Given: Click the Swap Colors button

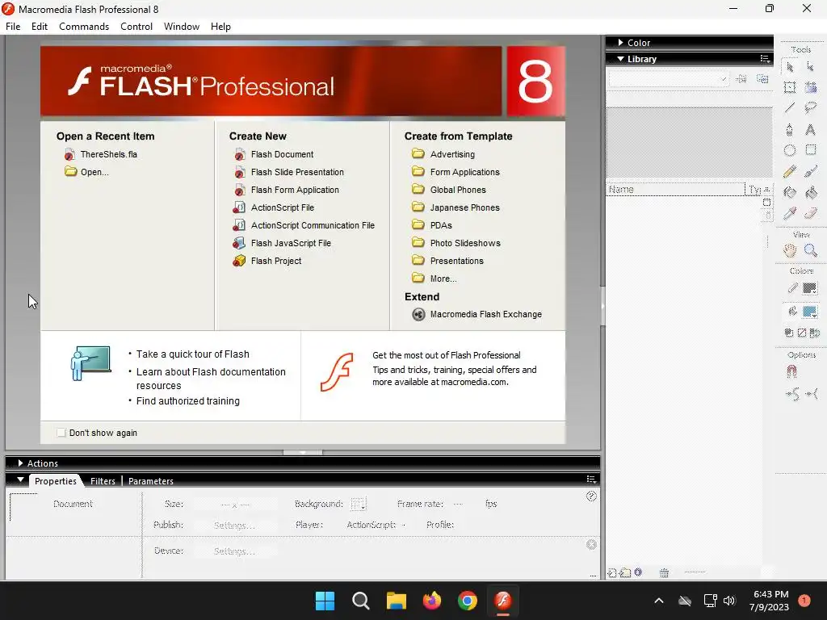Looking at the screenshot, I should [815, 333].
